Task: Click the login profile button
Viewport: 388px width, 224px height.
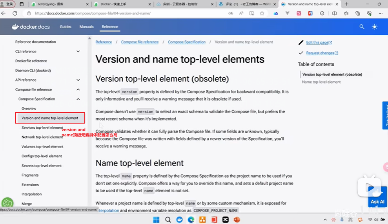Action: tap(7, 4)
